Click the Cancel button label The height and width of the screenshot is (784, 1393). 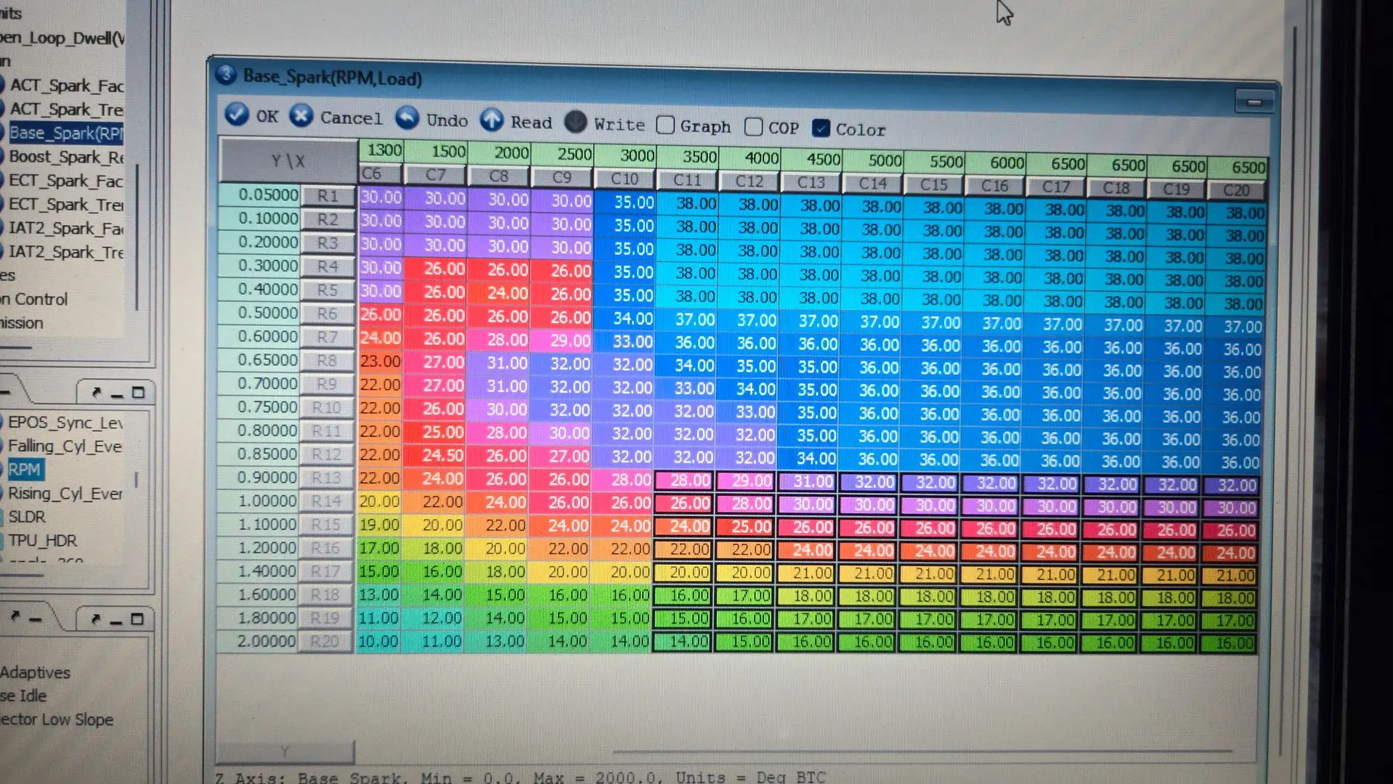[351, 118]
